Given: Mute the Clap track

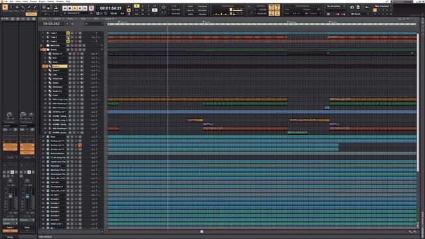Looking at the screenshot, I should click(70, 74).
